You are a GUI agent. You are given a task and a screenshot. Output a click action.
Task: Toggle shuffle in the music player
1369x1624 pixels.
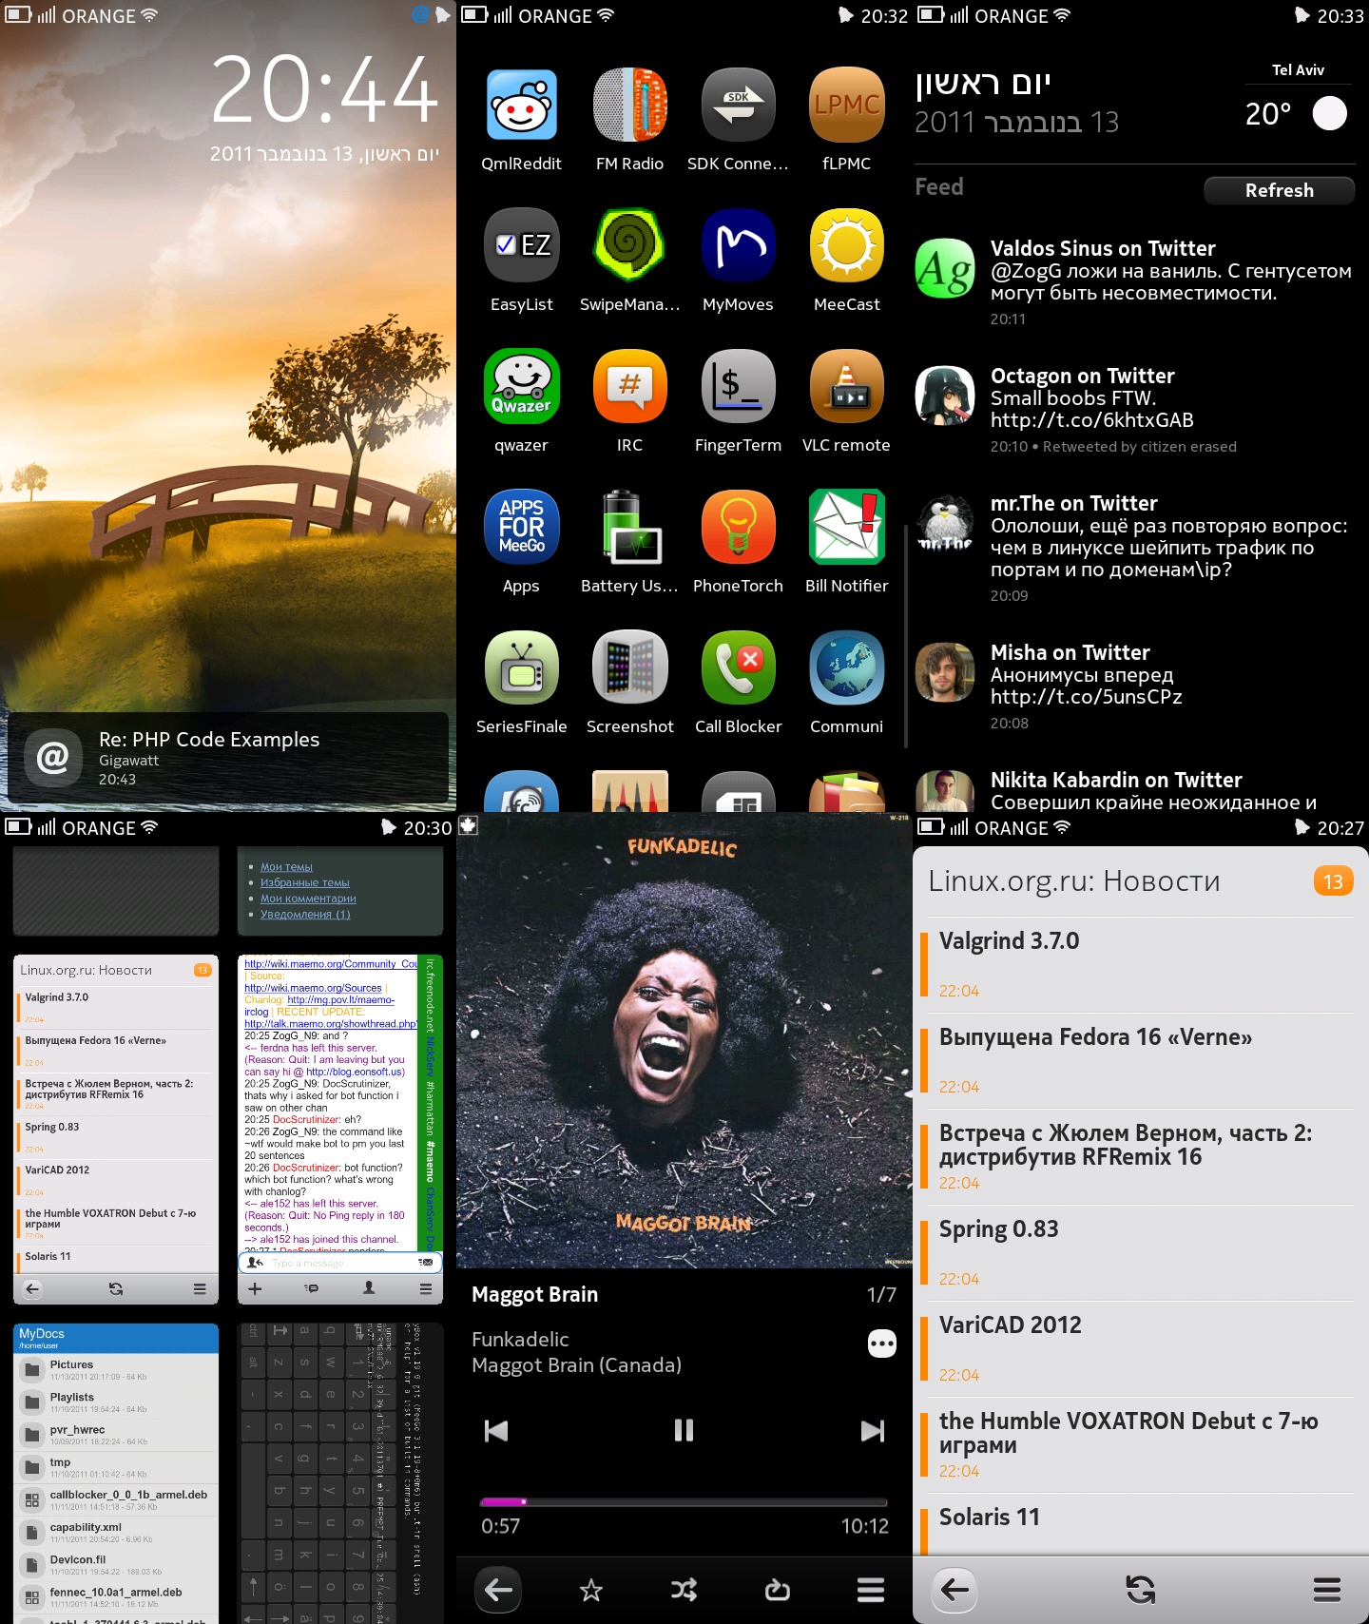point(684,1589)
